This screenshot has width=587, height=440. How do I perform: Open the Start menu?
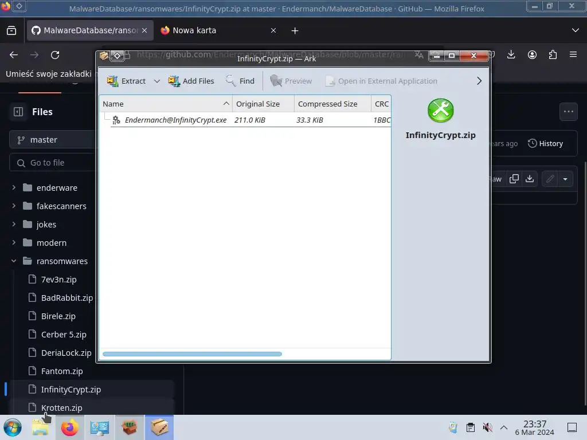[13, 427]
